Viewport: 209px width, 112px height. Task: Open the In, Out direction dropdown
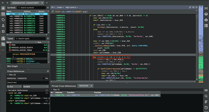click(14, 87)
